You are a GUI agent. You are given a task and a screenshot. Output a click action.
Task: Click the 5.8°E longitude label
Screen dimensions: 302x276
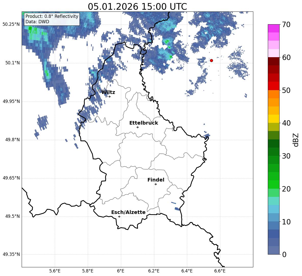(x=88, y=271)
